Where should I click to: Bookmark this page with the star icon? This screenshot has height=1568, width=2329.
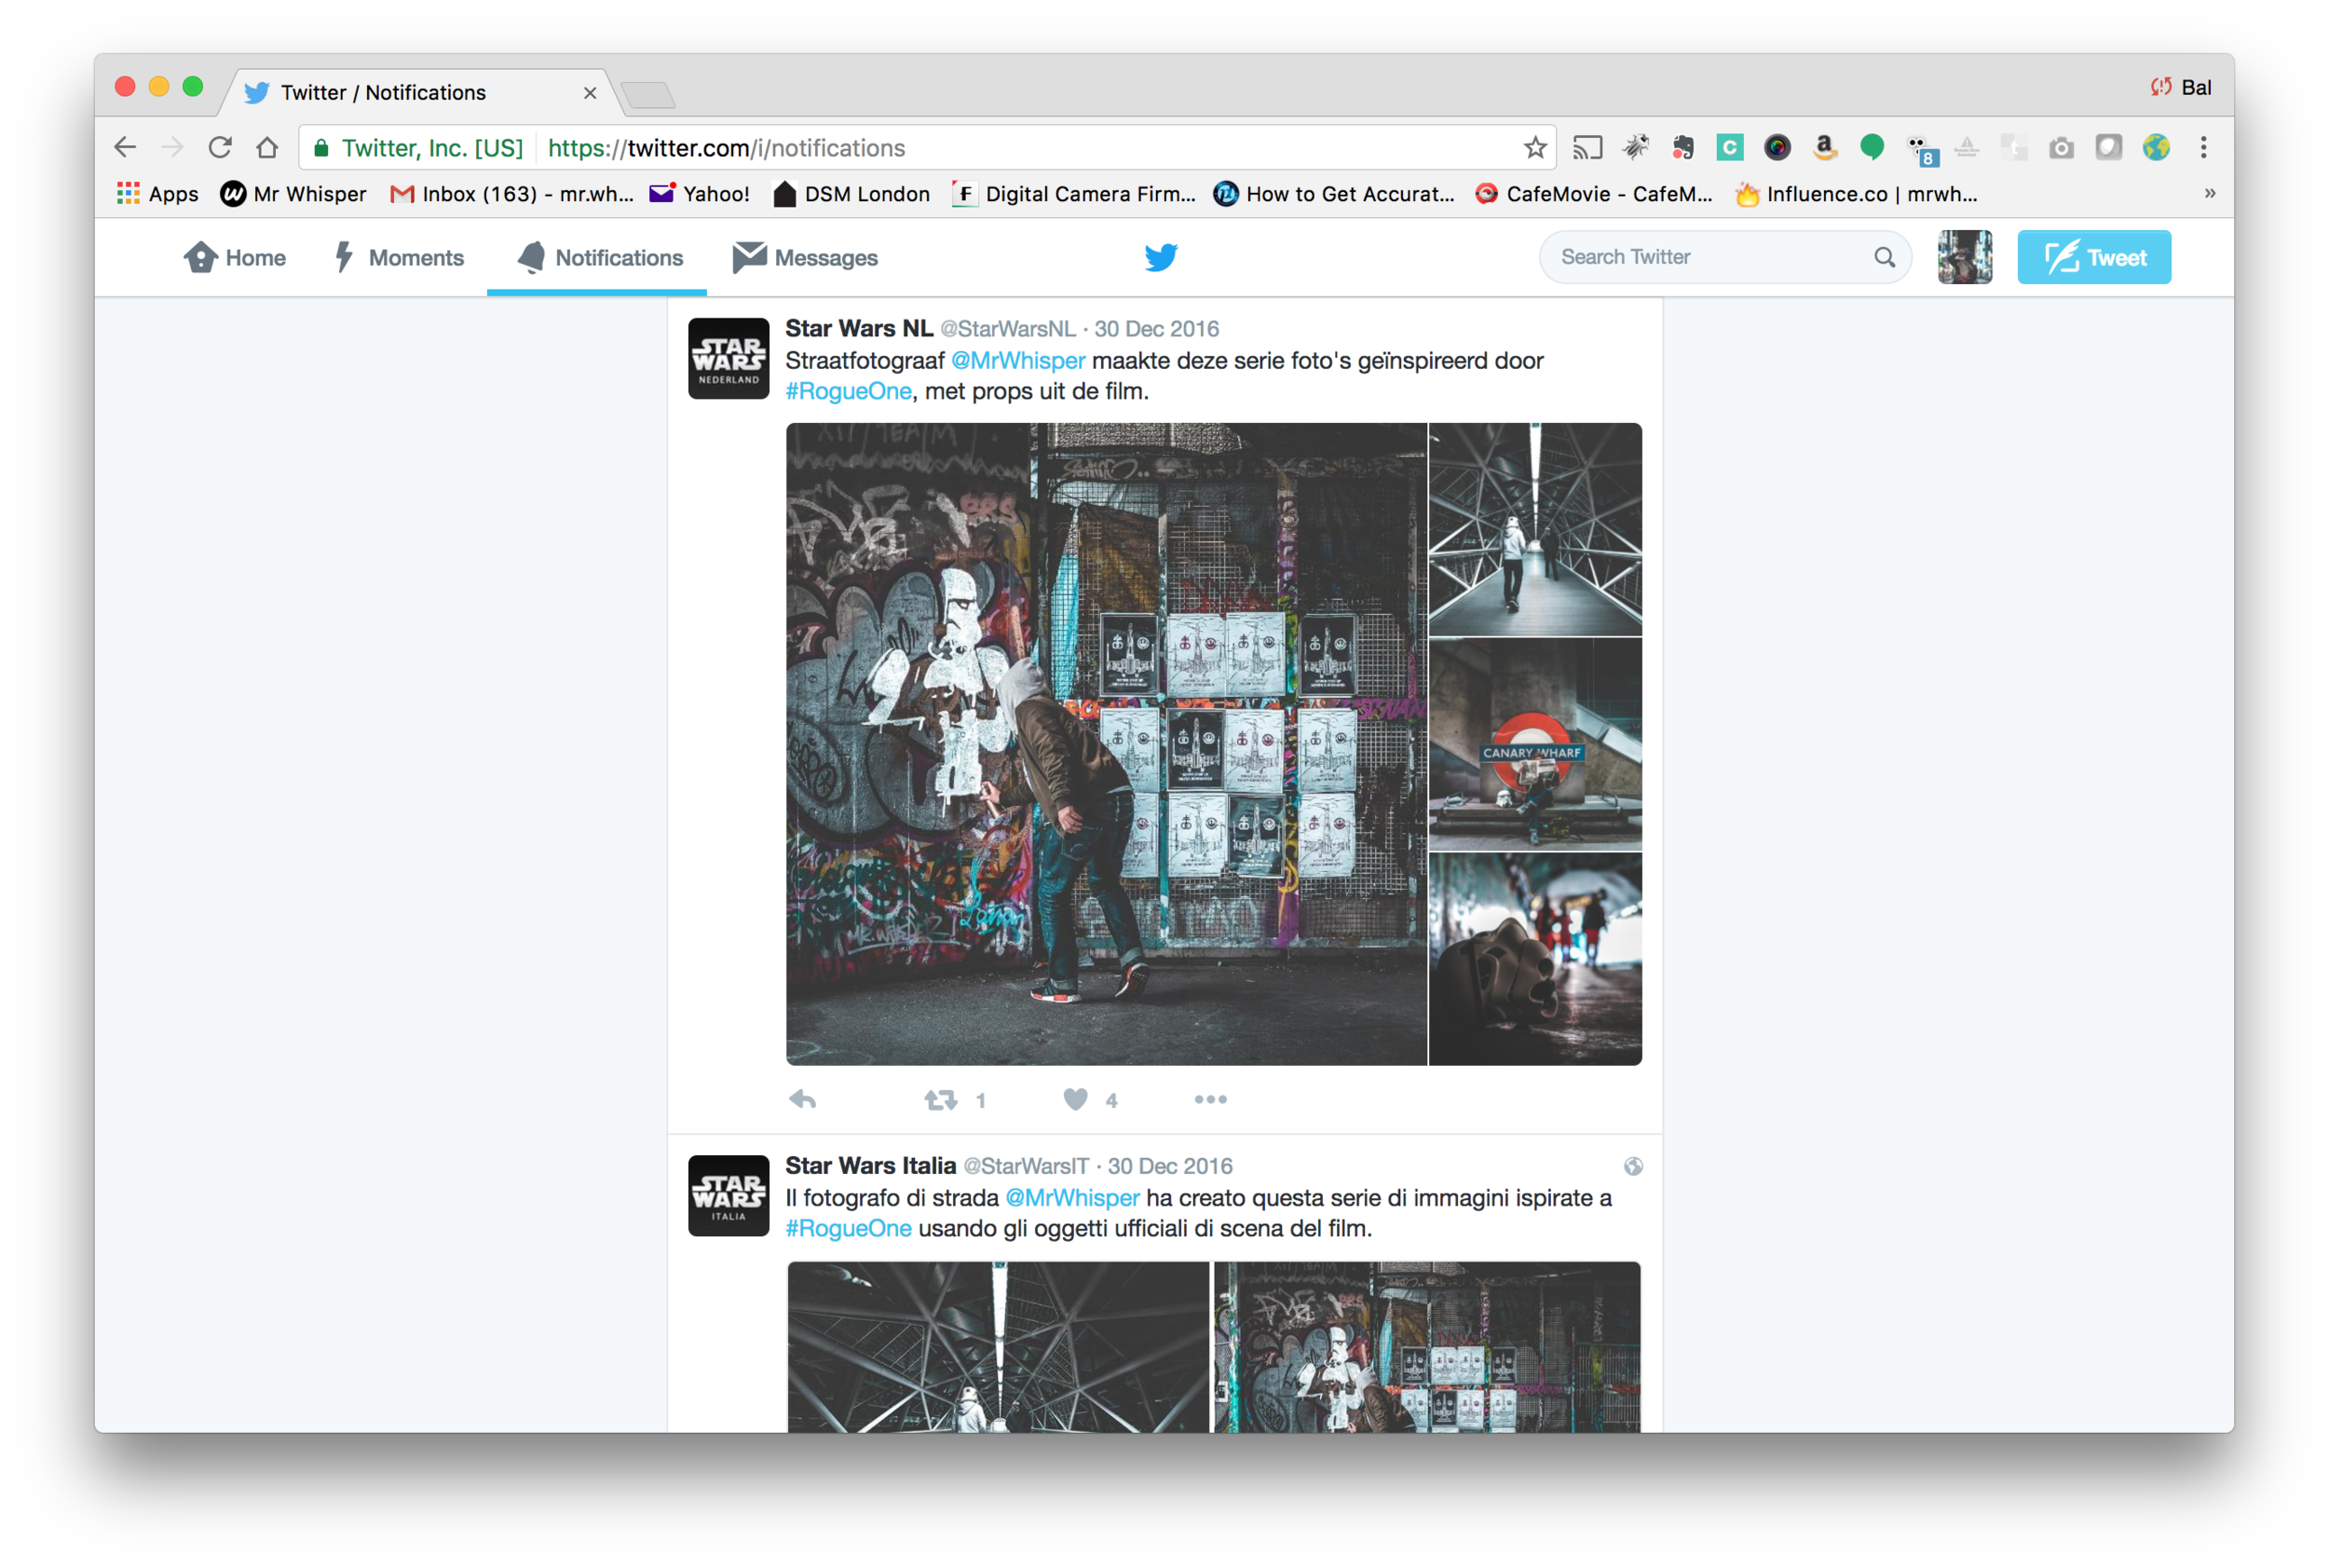(1535, 148)
